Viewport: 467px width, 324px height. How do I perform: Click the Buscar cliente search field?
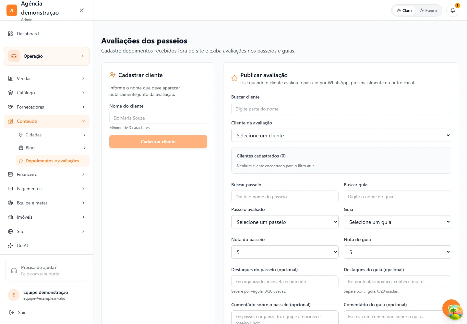(341, 109)
